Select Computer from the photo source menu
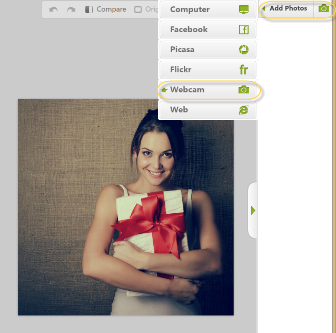 (x=190, y=9)
